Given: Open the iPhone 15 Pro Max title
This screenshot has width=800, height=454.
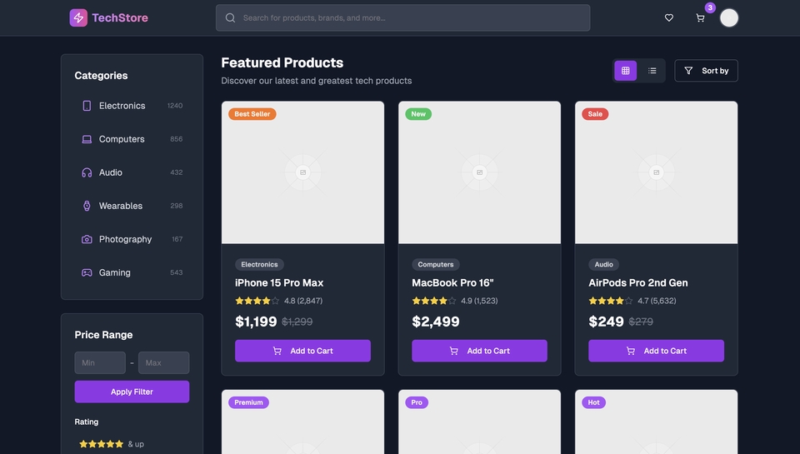Looking at the screenshot, I should tap(279, 282).
